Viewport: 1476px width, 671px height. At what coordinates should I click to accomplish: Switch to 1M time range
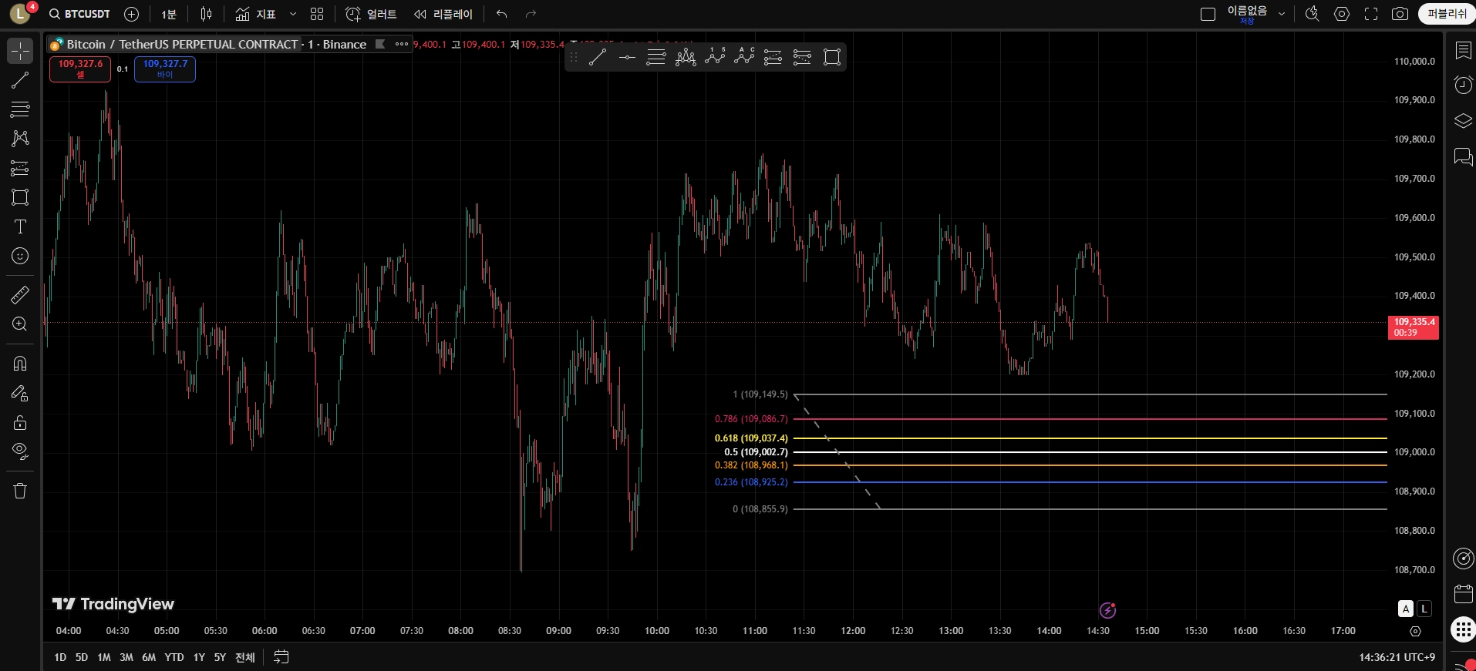[x=104, y=657]
